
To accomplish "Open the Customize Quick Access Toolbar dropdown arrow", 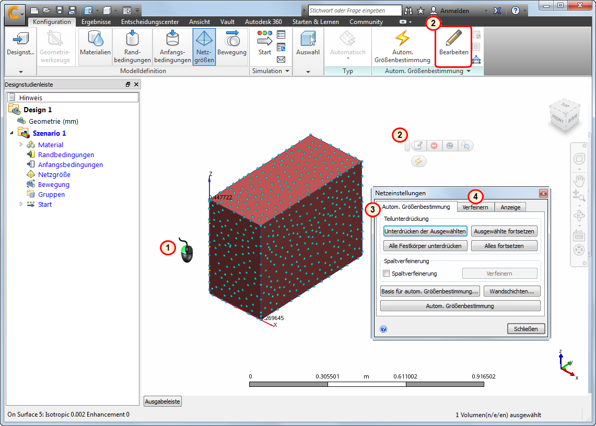I will (137, 10).
